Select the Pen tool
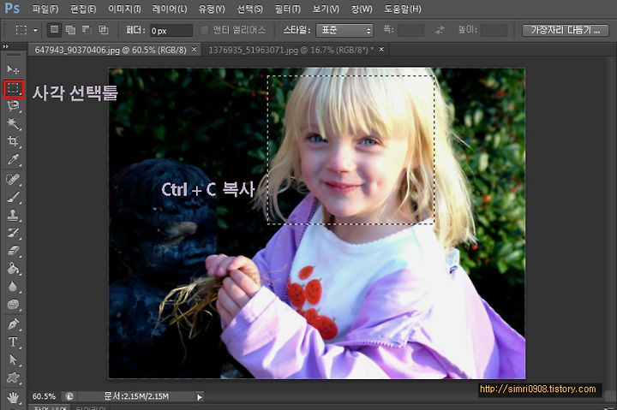 pyautogui.click(x=13, y=324)
